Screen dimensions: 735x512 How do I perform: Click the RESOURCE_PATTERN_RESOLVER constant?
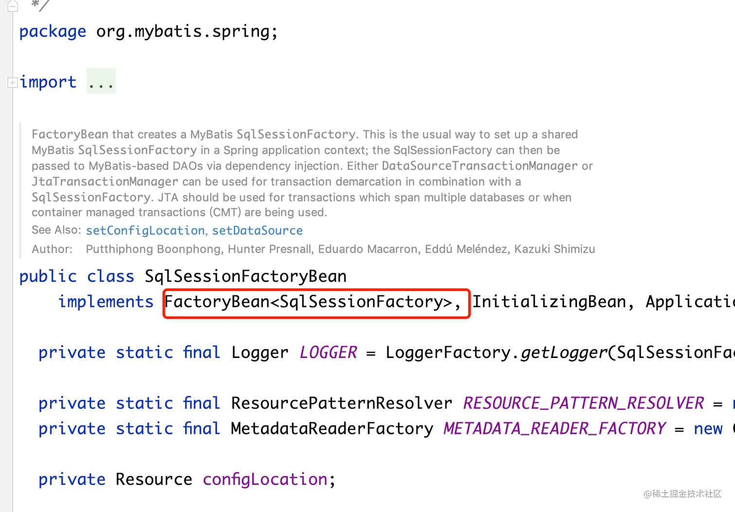tap(583, 403)
